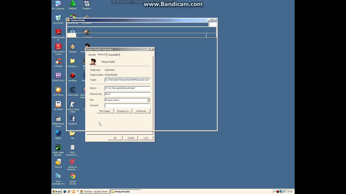Image resolution: width=346 pixels, height=194 pixels.
Task: Select the ModooMarble taskbar button
Action: point(126,192)
